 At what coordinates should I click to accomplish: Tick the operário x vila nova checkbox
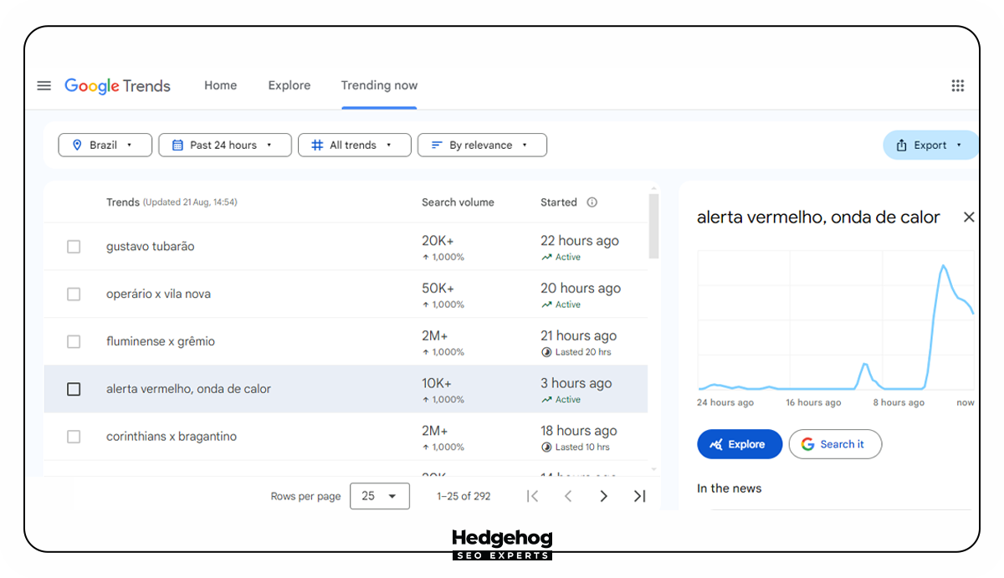point(74,294)
